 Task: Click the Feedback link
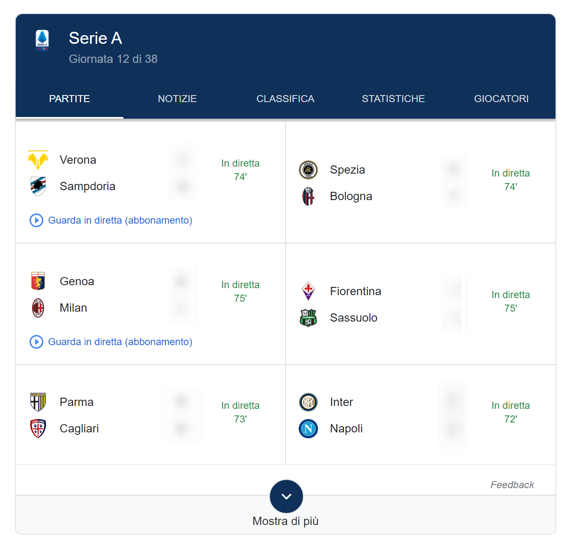512,485
